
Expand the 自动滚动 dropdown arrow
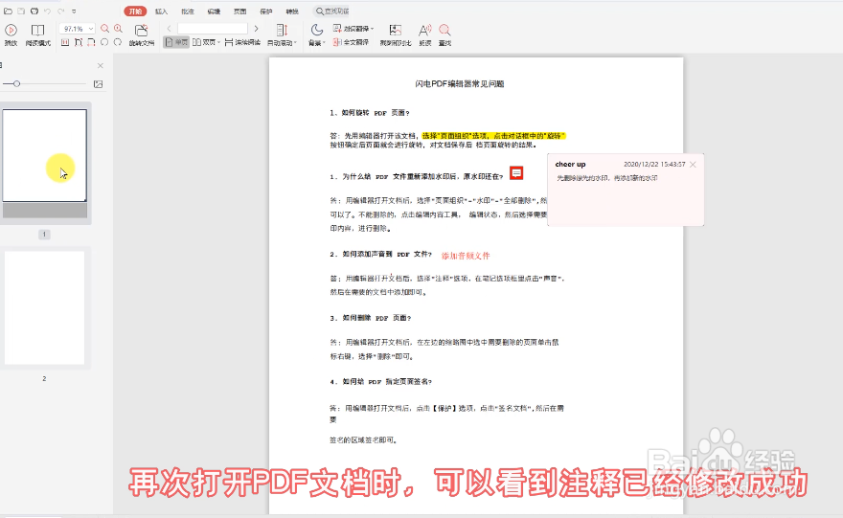(295, 43)
